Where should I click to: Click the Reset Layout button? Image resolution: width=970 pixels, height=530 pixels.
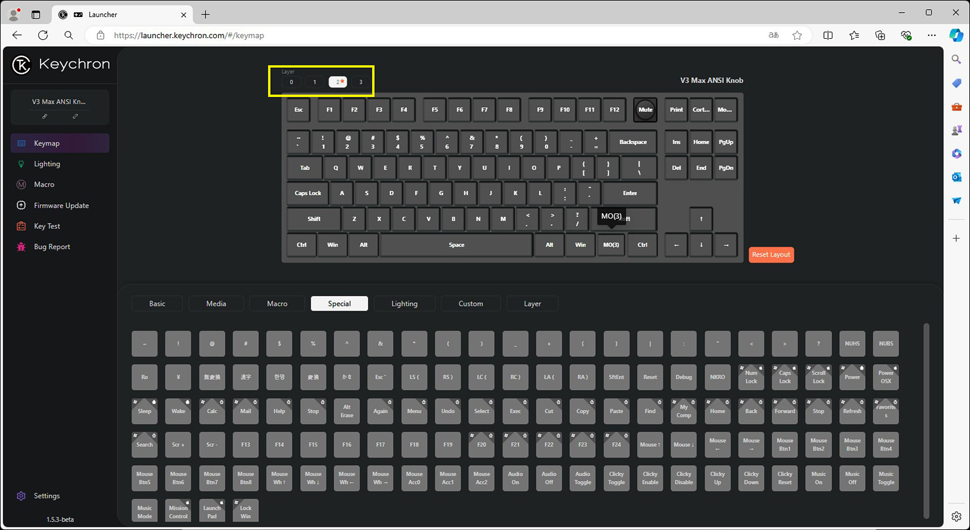pos(771,254)
